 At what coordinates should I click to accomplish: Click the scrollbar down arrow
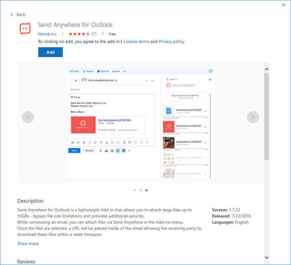pos(267,257)
